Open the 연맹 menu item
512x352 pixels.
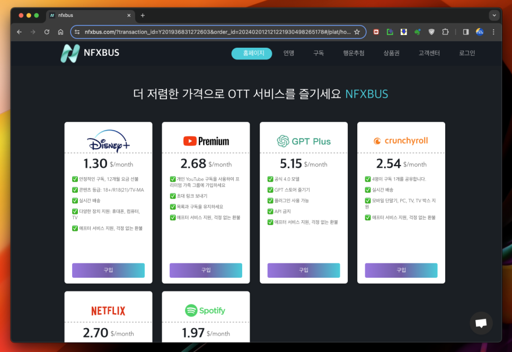tap(289, 53)
